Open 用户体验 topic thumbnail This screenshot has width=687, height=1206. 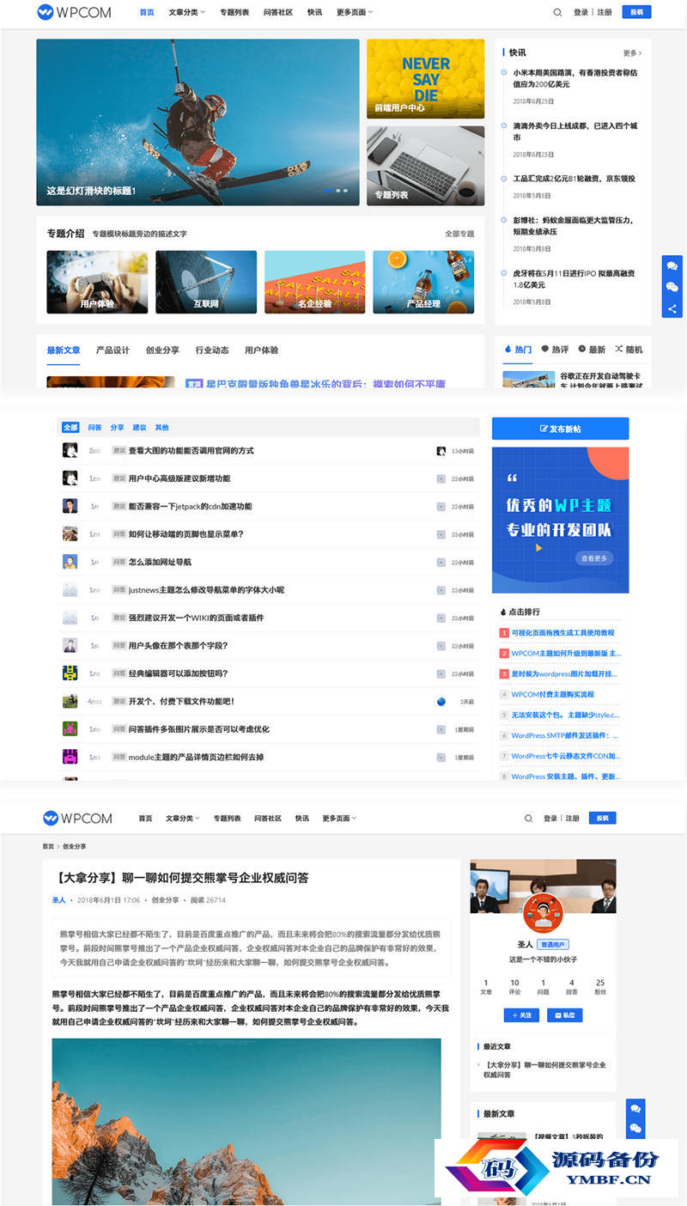click(97, 282)
